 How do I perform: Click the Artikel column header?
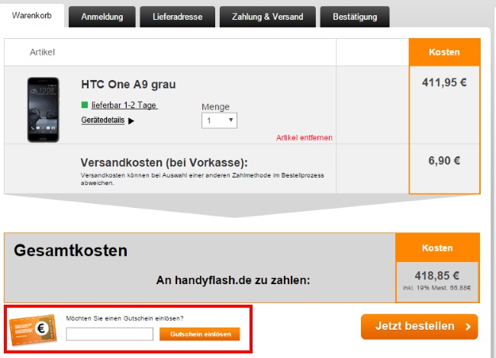[42, 52]
